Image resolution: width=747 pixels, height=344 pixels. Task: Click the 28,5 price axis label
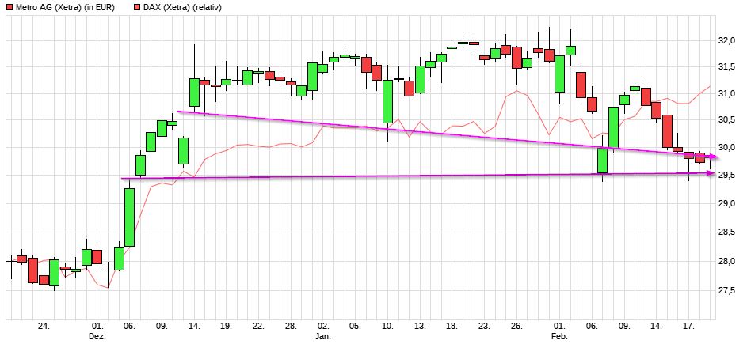pyautogui.click(x=728, y=232)
